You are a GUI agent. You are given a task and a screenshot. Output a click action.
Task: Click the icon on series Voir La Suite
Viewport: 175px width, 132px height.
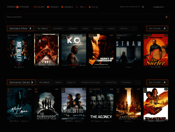[165, 82]
